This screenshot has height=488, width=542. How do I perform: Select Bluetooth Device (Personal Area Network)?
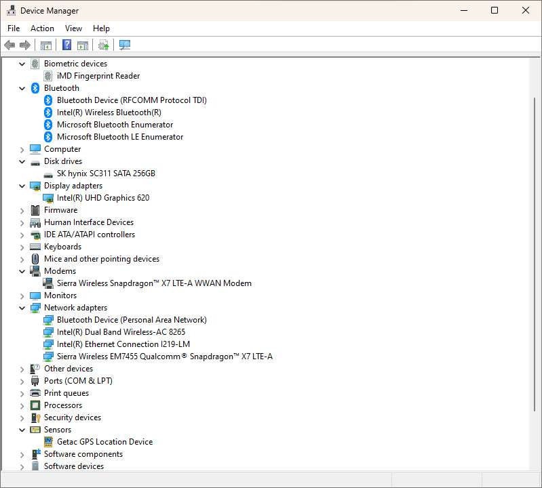click(132, 320)
